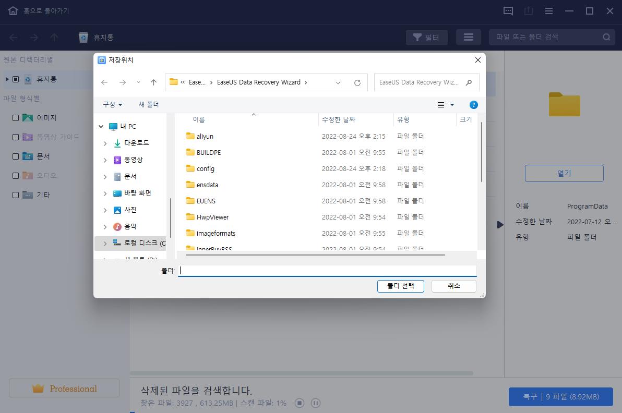Open the view options dropdown in dialog

[446, 105]
